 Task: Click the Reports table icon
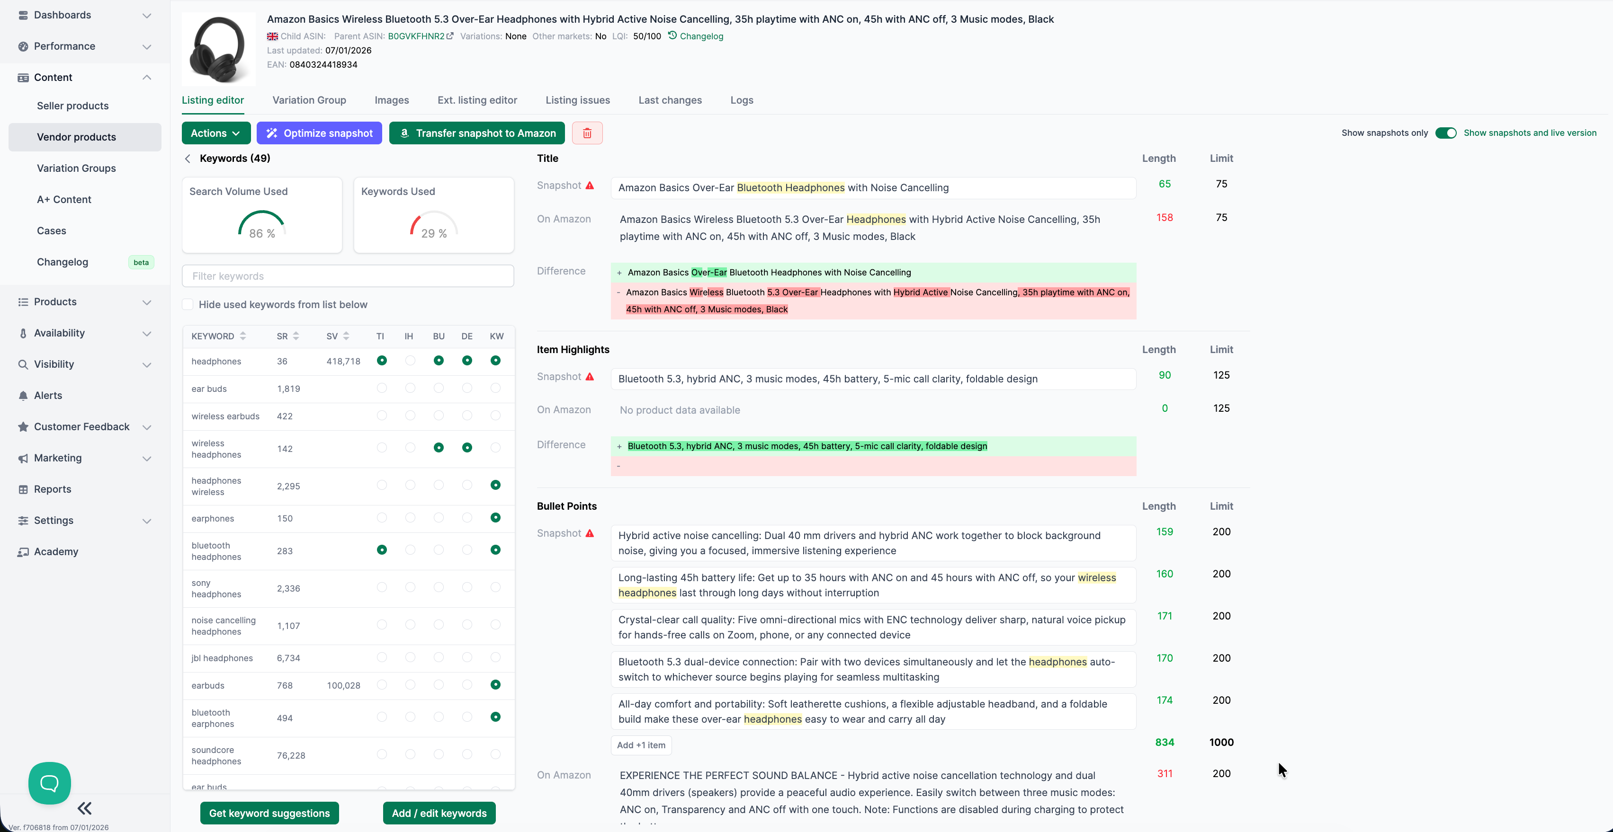tap(23, 490)
